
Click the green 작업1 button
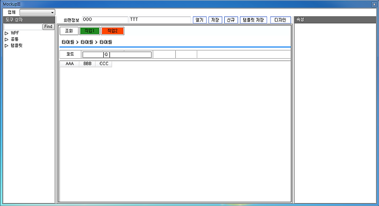(x=89, y=31)
